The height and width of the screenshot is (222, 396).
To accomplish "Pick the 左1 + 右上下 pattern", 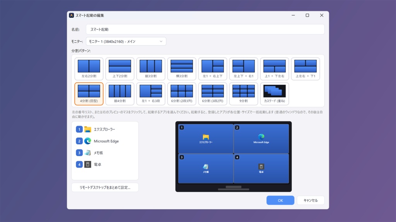I will point(213,69).
